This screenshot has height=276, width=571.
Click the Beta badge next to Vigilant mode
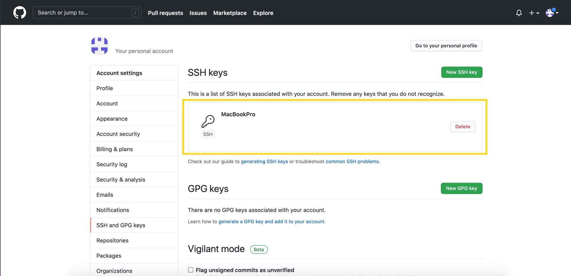click(258, 249)
